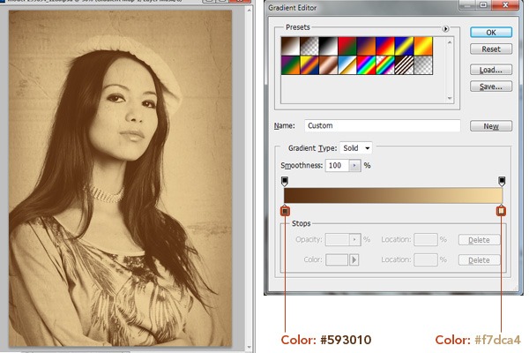This screenshot has height=353, width=529.
Task: Choose the last checkerboard transparent preset
Action: pos(423,65)
